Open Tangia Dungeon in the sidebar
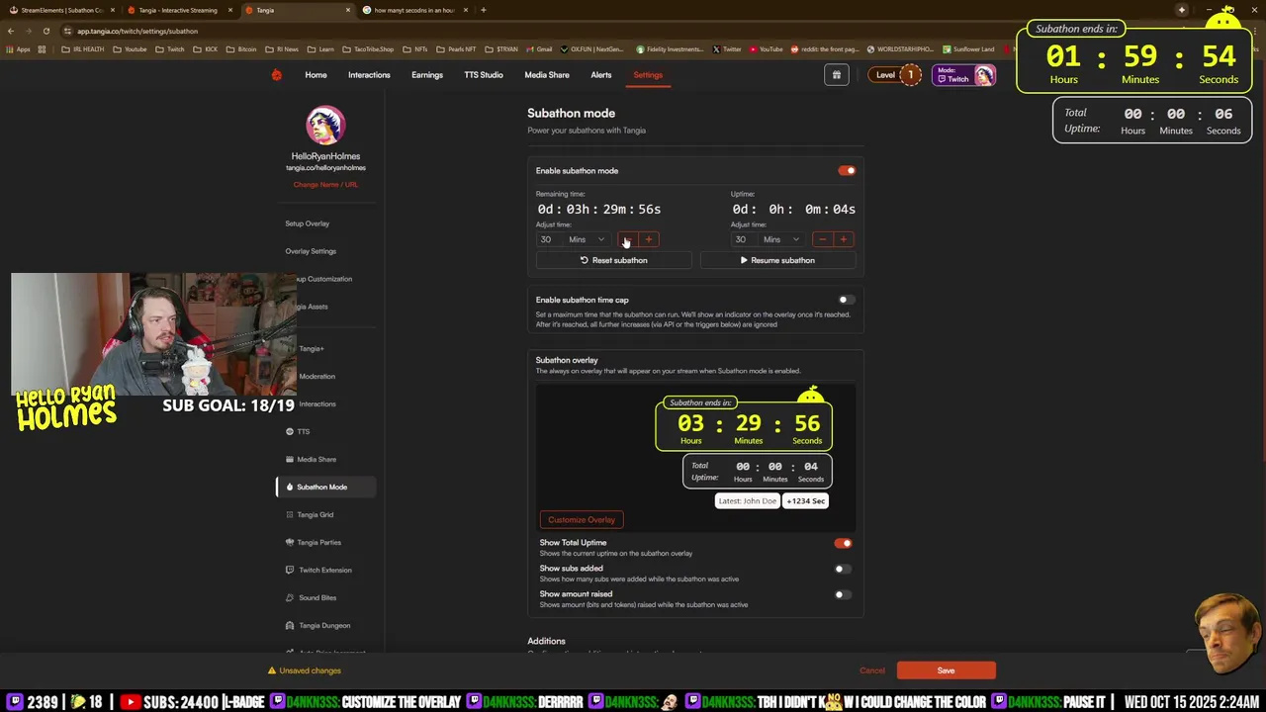 point(324,625)
